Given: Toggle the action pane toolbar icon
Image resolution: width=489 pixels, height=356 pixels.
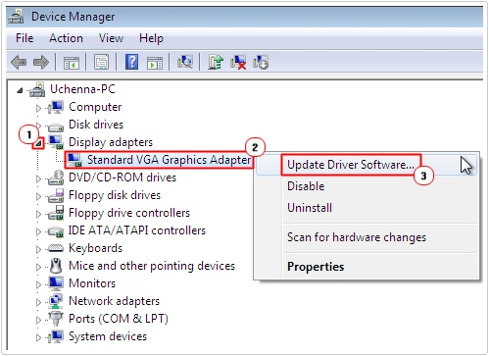Looking at the screenshot, I should (x=155, y=62).
